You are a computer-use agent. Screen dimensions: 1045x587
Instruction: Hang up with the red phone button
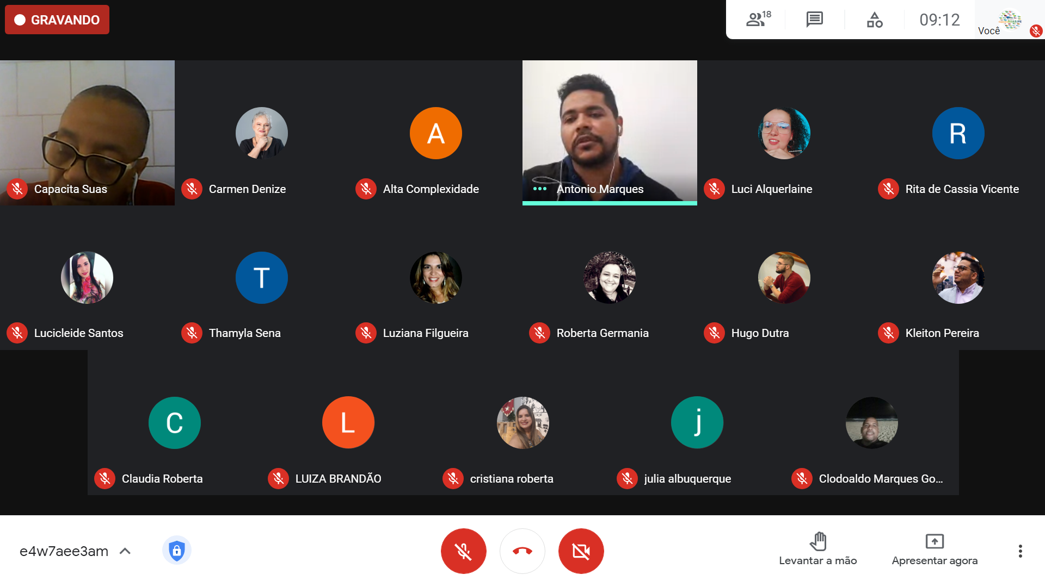tap(522, 551)
